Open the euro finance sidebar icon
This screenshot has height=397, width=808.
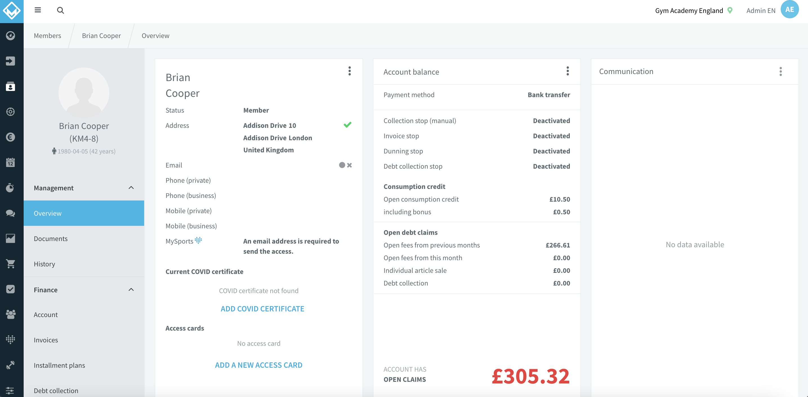11,137
